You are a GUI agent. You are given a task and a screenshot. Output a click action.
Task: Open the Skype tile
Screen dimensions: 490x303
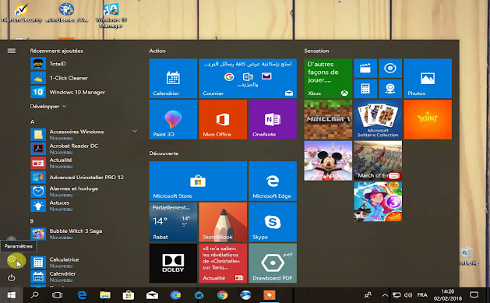(272, 222)
